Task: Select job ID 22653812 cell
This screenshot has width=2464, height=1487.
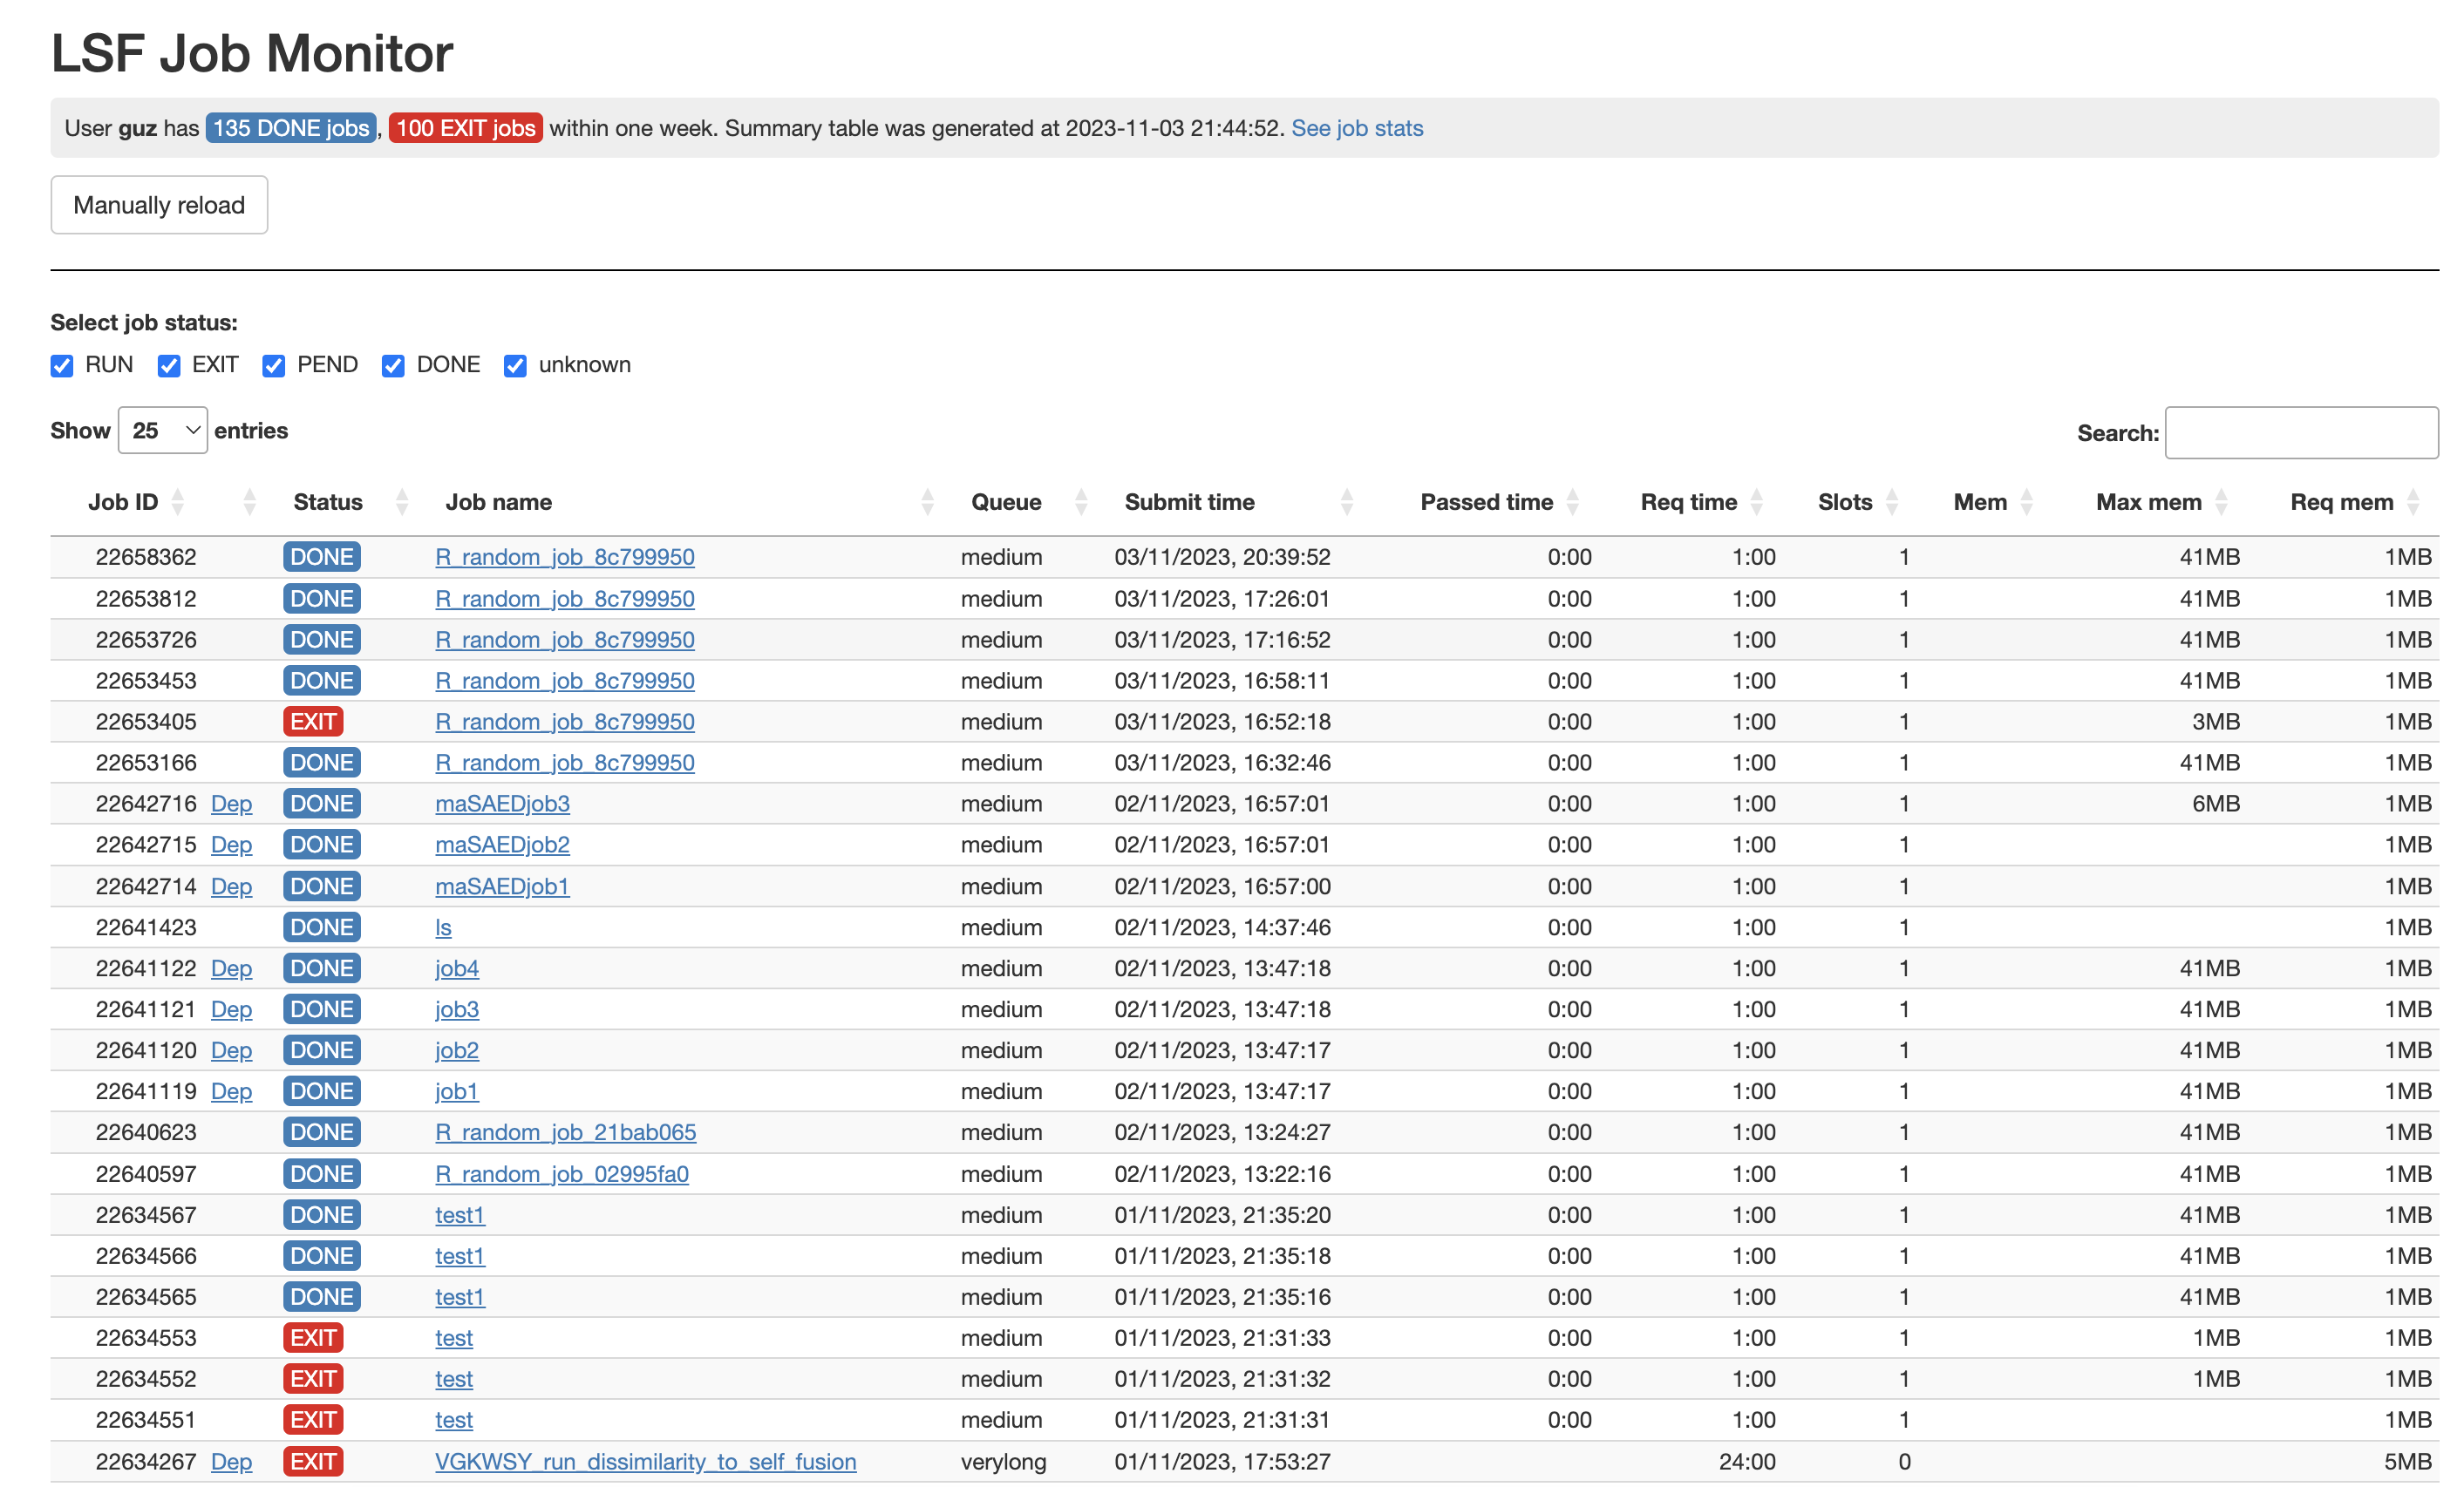Action: pyautogui.click(x=146, y=599)
